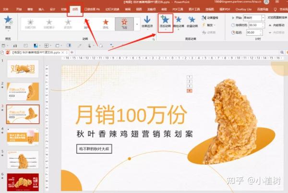Click the PowerPoint file icon on document tab
This screenshot has height=193, width=288.
[8, 52]
